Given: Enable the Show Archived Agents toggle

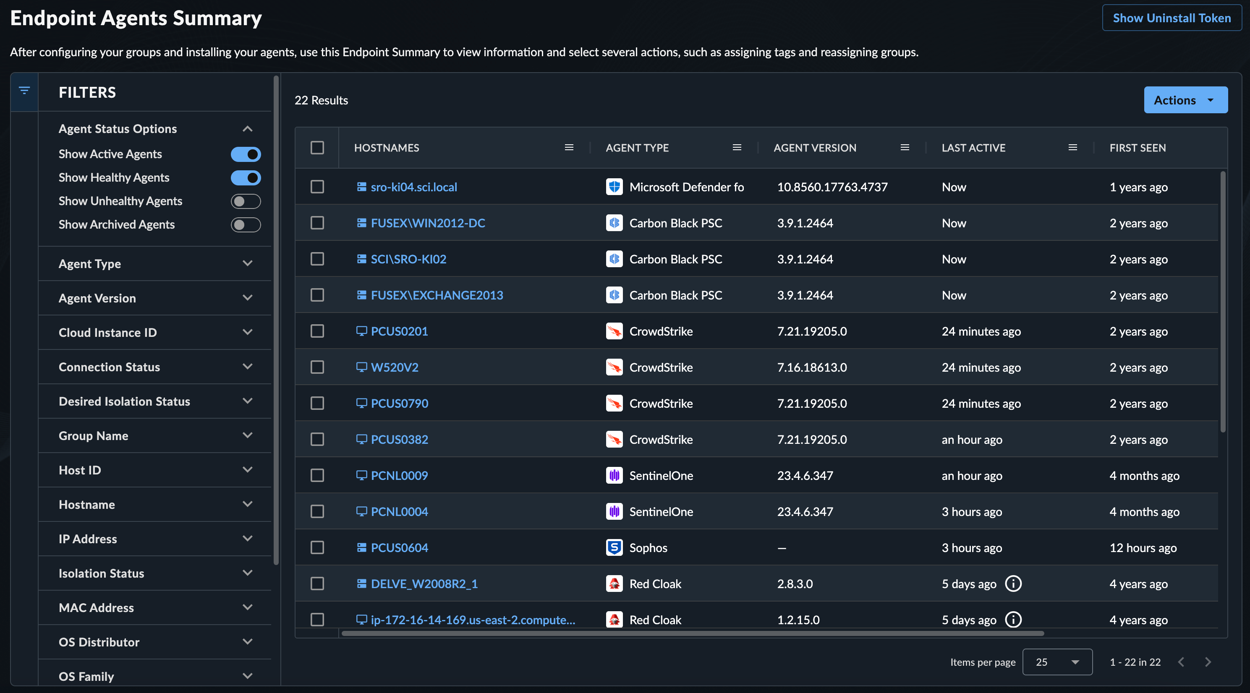Looking at the screenshot, I should [246, 224].
